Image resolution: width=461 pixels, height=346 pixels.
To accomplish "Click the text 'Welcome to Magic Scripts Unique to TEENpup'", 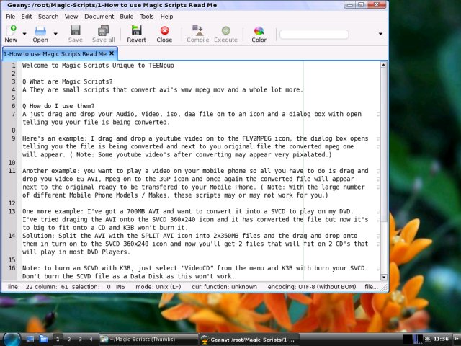I will 98,66.
